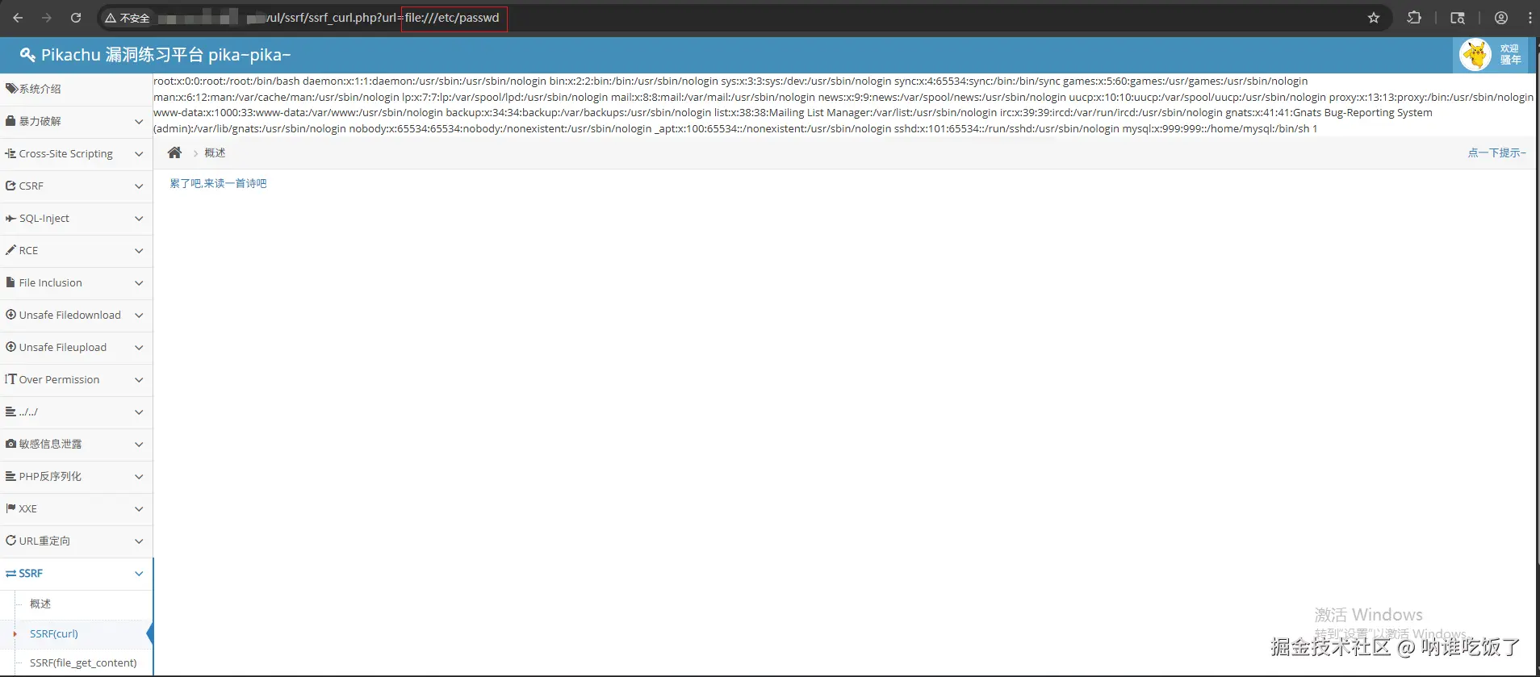
Task: Click the browser forward arrow
Action: tap(47, 18)
